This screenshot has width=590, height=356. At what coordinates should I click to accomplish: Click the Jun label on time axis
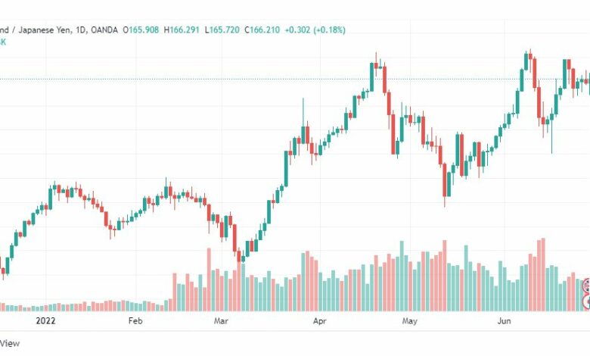(x=505, y=321)
